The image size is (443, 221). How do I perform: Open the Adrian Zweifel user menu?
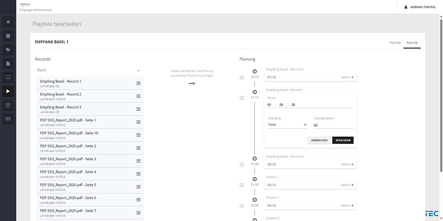tap(420, 7)
